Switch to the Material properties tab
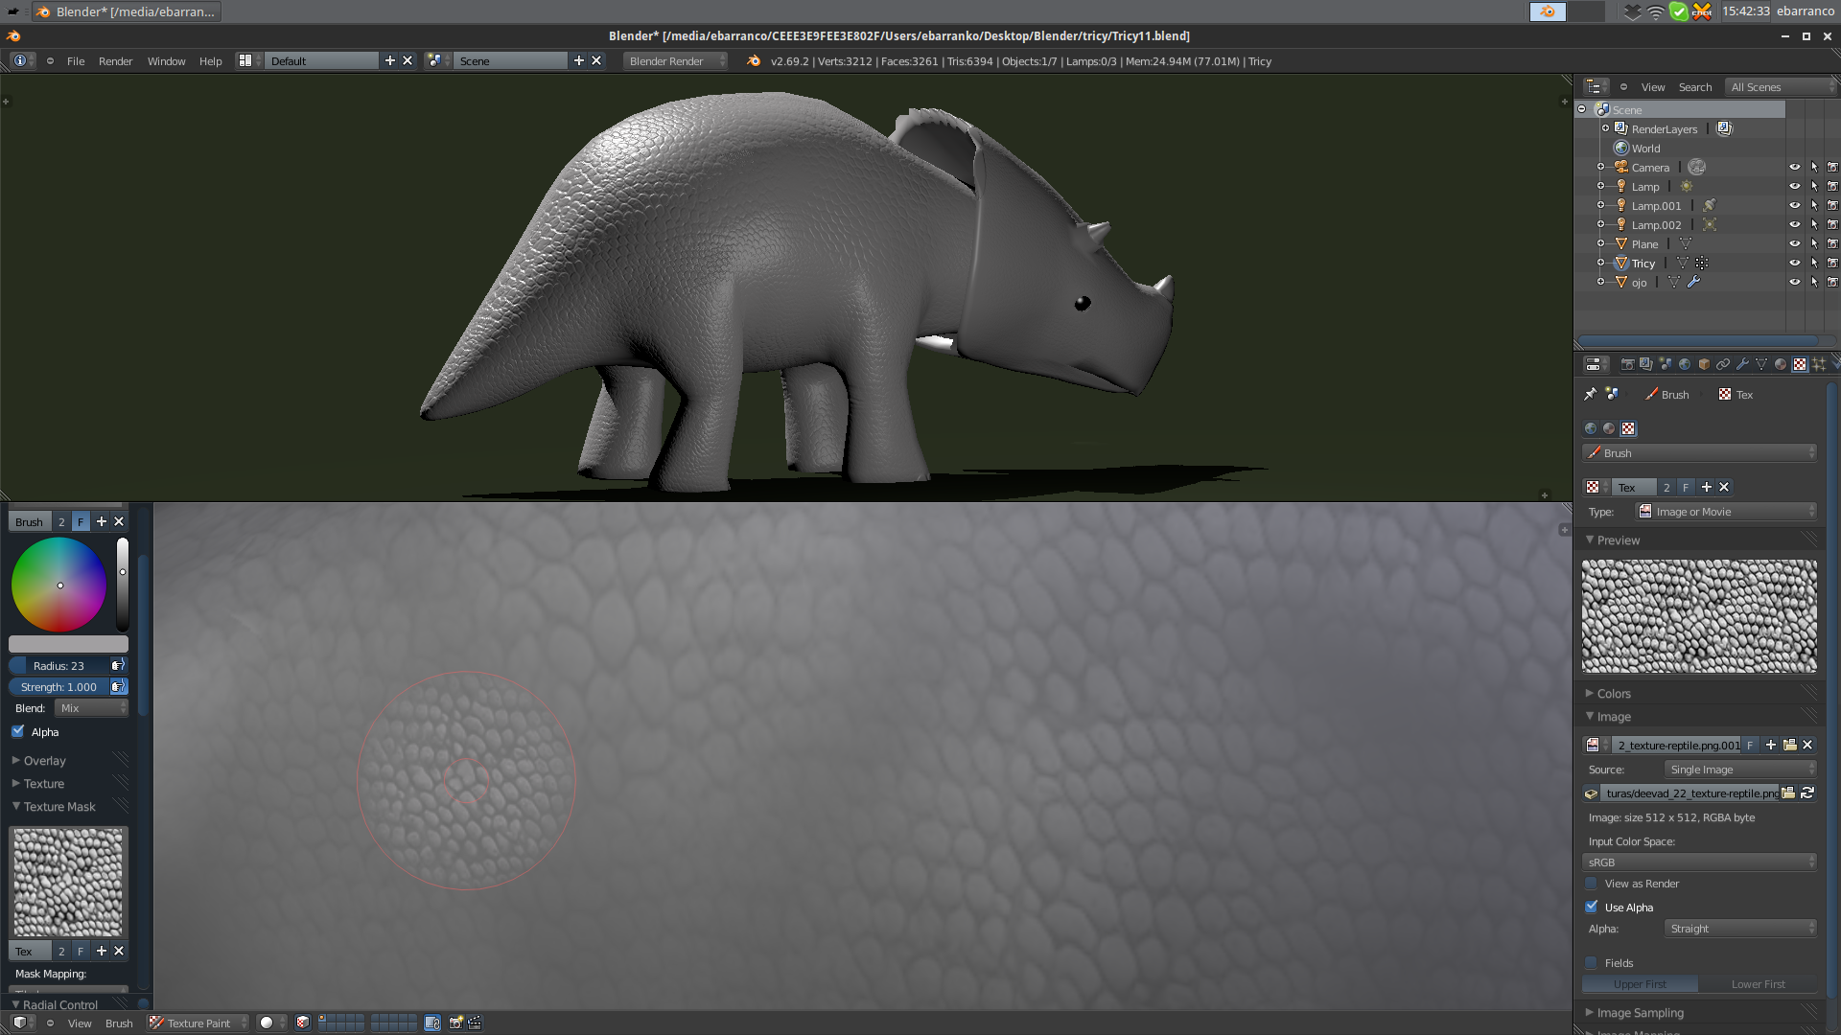Image resolution: width=1841 pixels, height=1035 pixels. point(1781,364)
